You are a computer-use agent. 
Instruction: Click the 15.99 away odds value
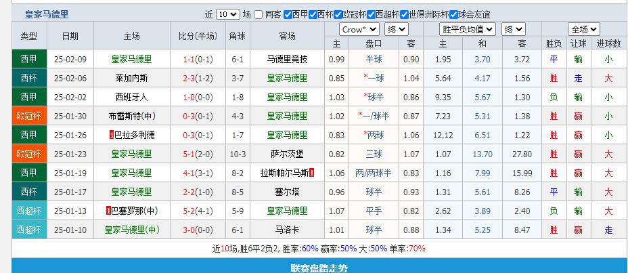(x=522, y=173)
